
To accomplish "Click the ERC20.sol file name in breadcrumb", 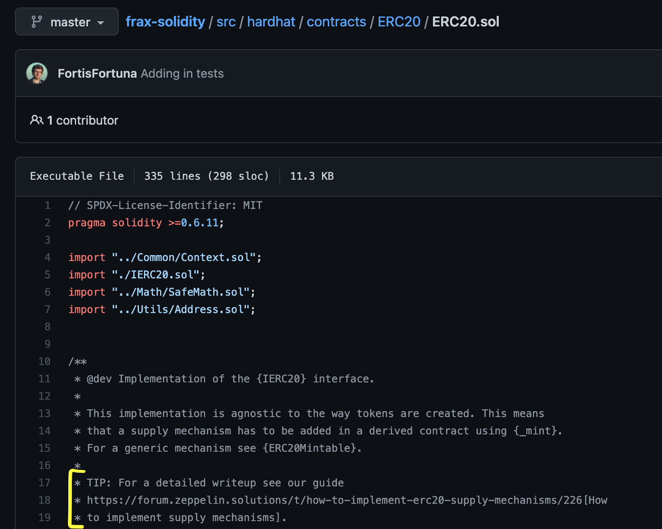I will 465,21.
